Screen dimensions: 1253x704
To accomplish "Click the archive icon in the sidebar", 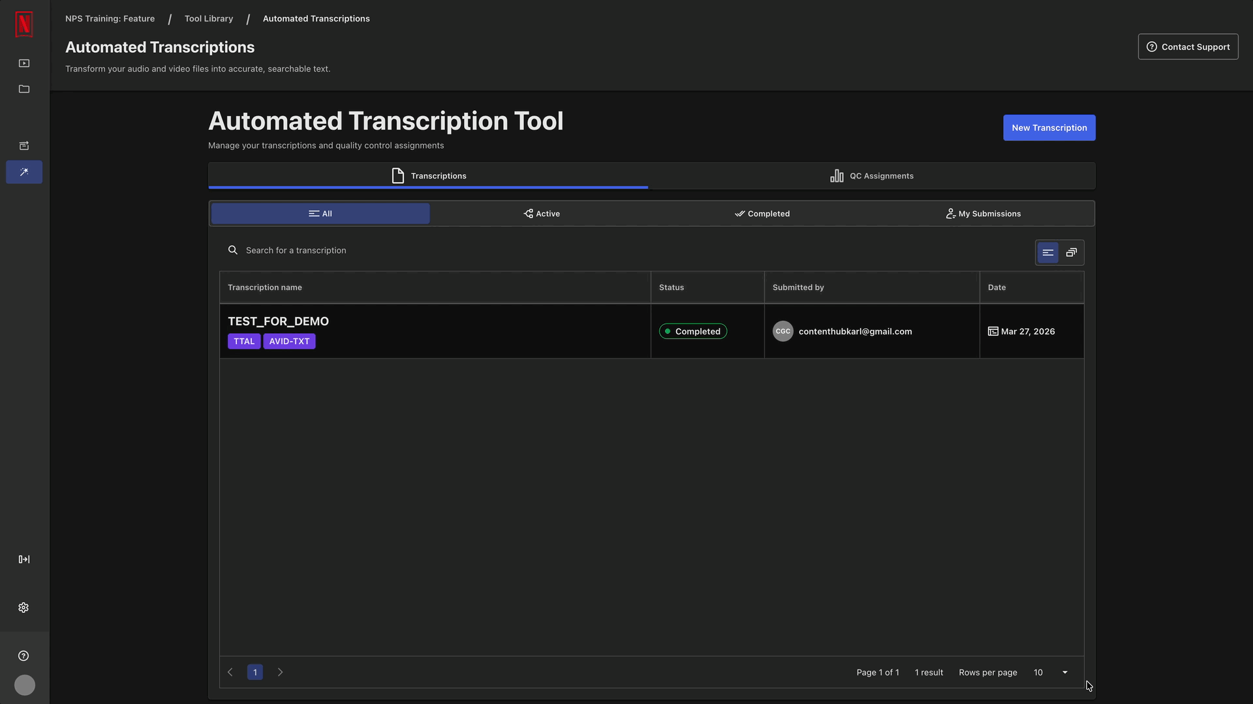I will coord(23,145).
